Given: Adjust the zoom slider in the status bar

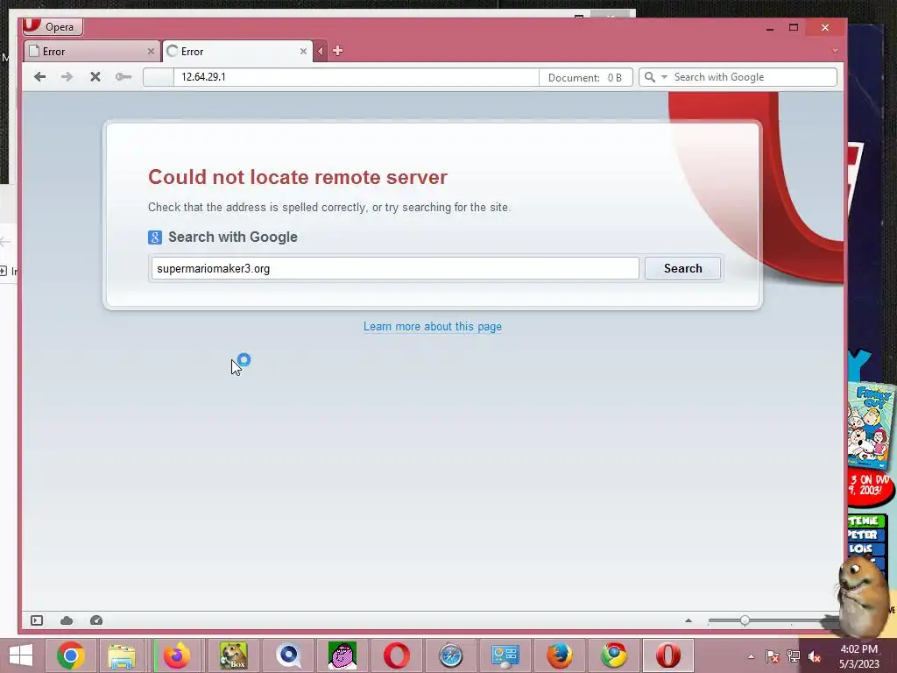Looking at the screenshot, I should pos(745,620).
